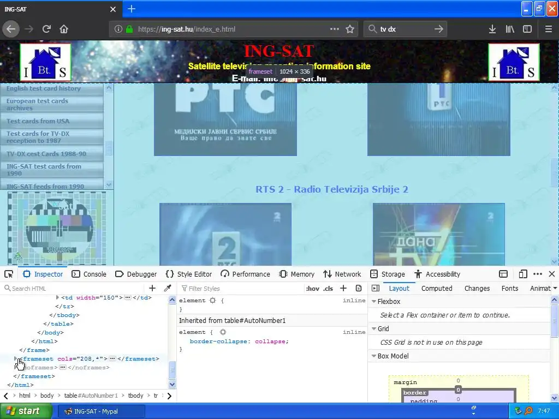This screenshot has width=559, height=419.
Task: Select the body breadcrumb
Action: point(47,396)
